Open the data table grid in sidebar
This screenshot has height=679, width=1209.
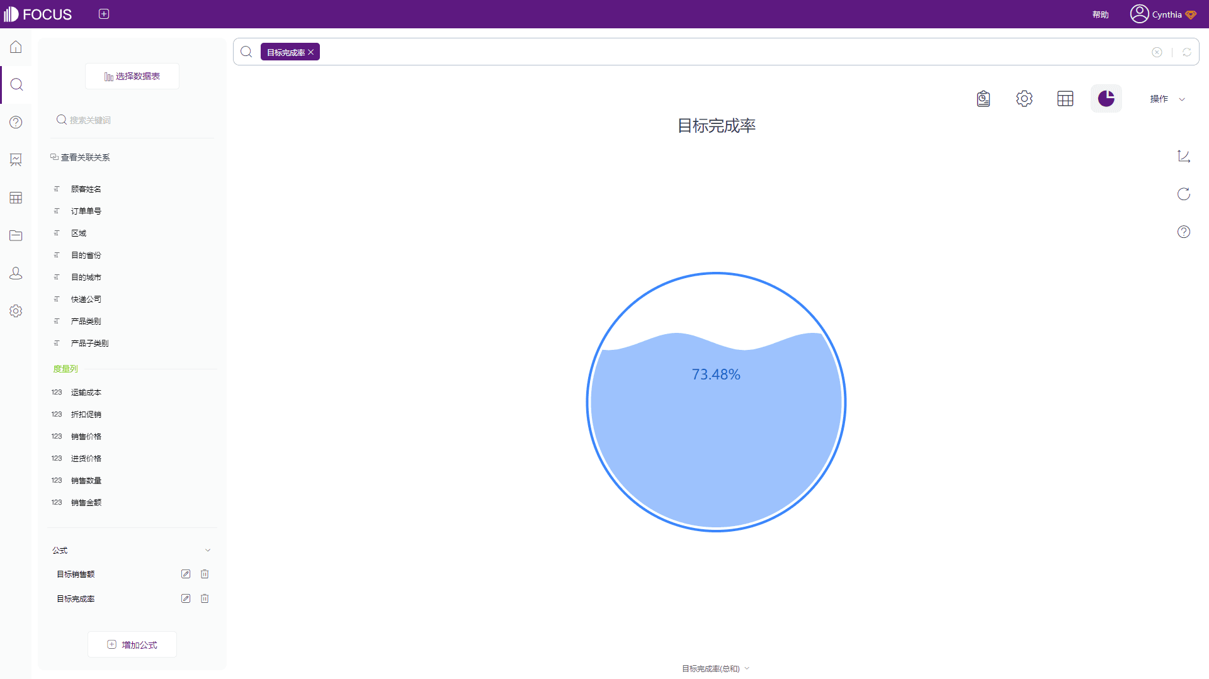tap(16, 198)
